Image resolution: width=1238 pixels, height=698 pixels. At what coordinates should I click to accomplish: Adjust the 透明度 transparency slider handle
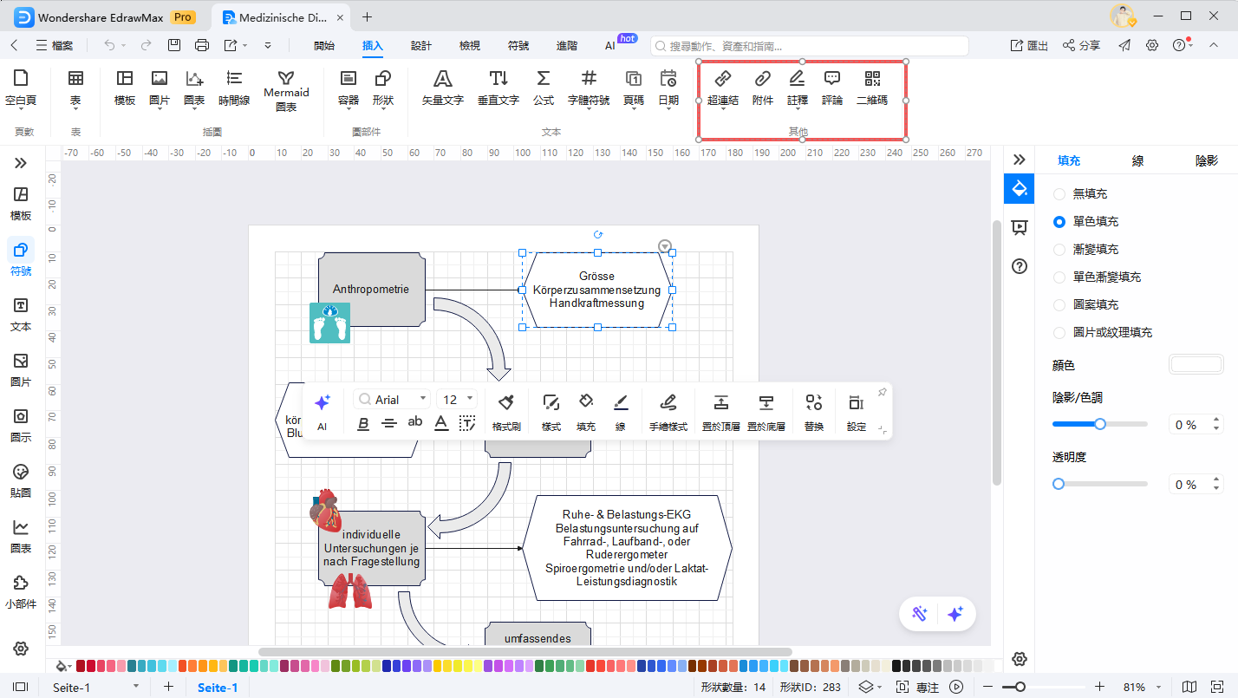click(x=1059, y=484)
